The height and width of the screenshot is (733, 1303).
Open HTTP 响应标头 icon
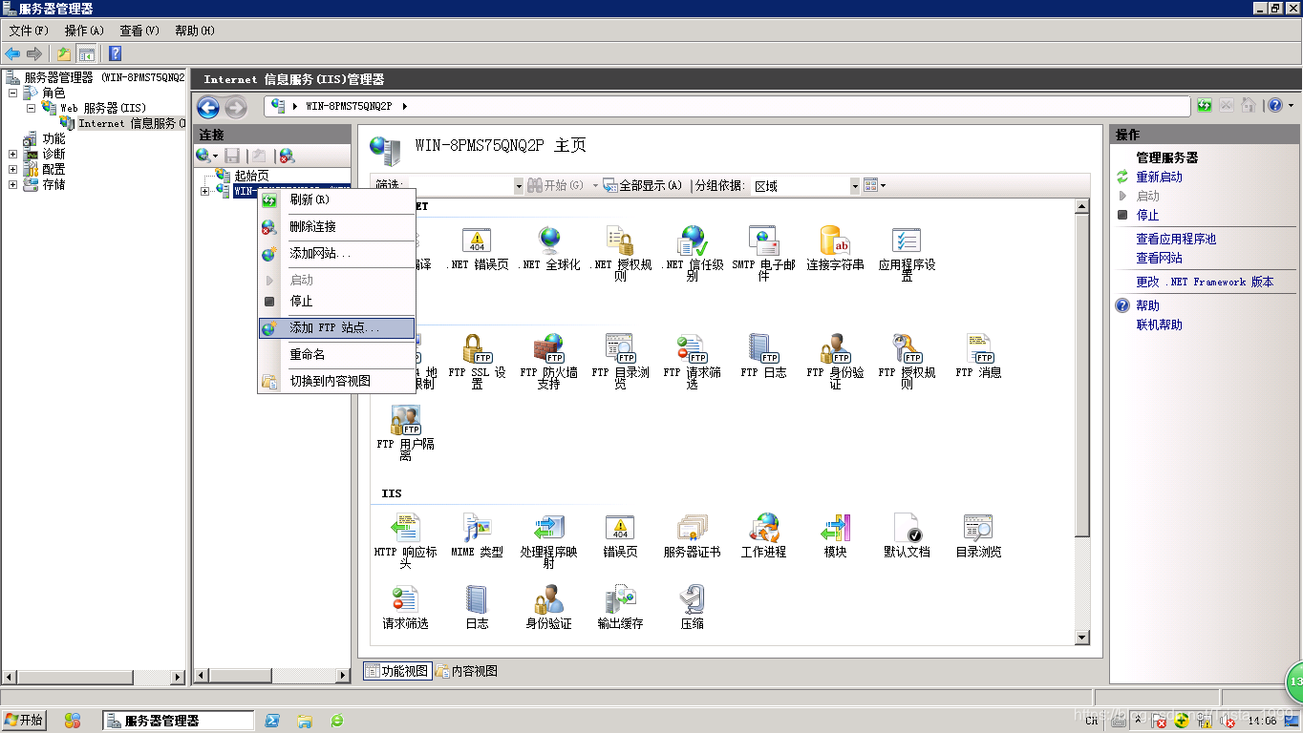click(406, 527)
